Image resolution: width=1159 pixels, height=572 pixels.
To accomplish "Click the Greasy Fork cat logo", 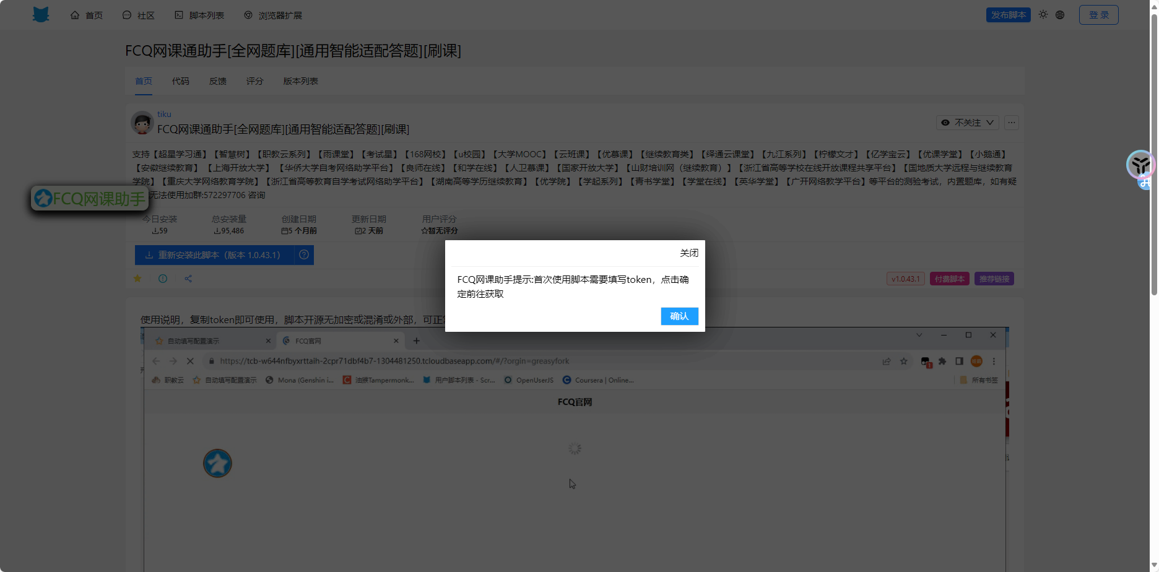I will 40,14.
